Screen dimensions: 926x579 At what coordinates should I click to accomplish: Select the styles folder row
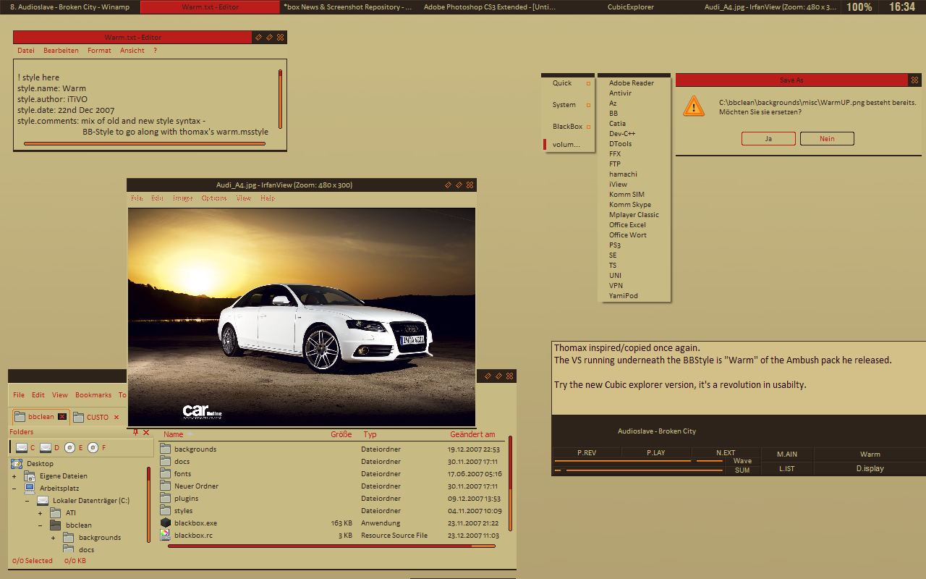pos(331,511)
